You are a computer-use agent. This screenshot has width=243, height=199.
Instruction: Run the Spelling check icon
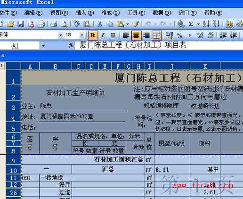(76, 24)
